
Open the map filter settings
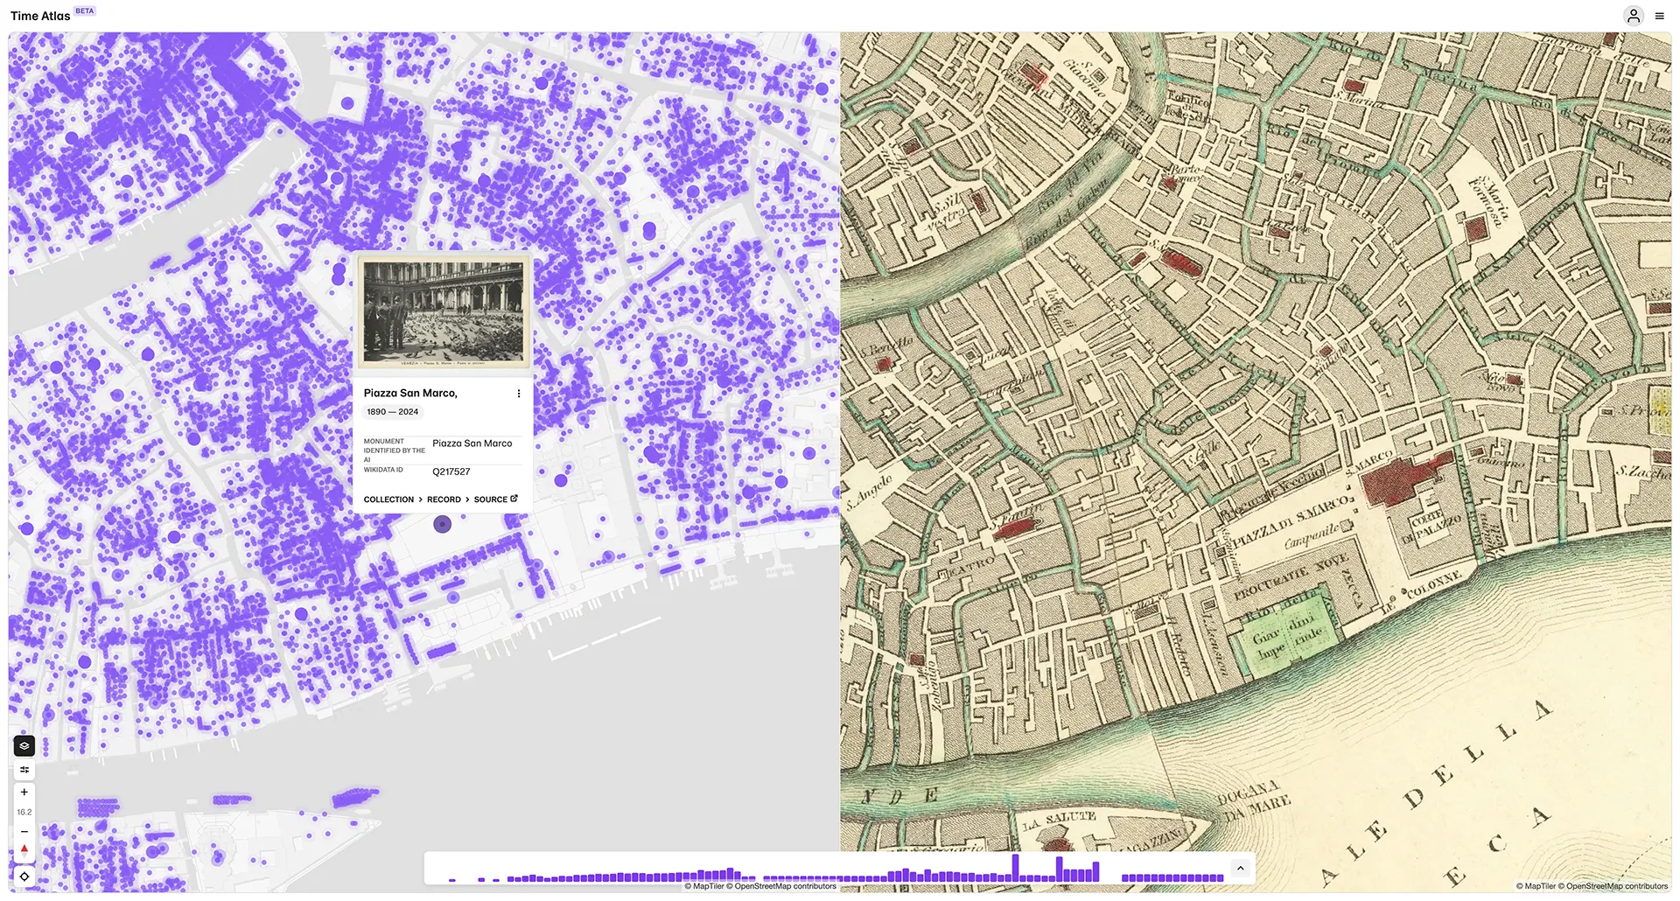pyautogui.click(x=24, y=770)
